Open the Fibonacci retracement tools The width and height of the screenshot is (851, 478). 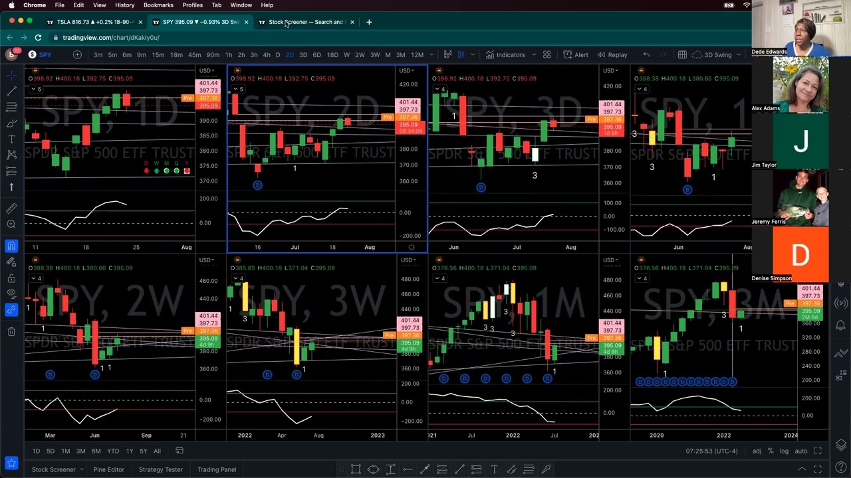(11, 107)
